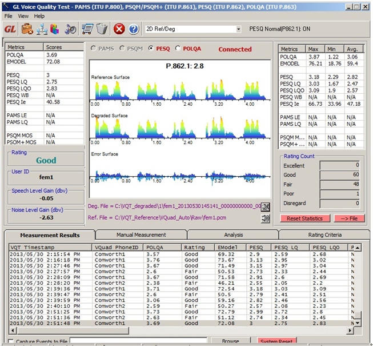Click the User ID value fem1
Viewport: 373px width, 346px height.
click(x=46, y=177)
